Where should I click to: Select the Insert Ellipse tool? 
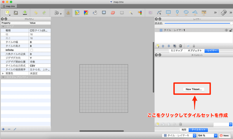click(x=186, y=13)
